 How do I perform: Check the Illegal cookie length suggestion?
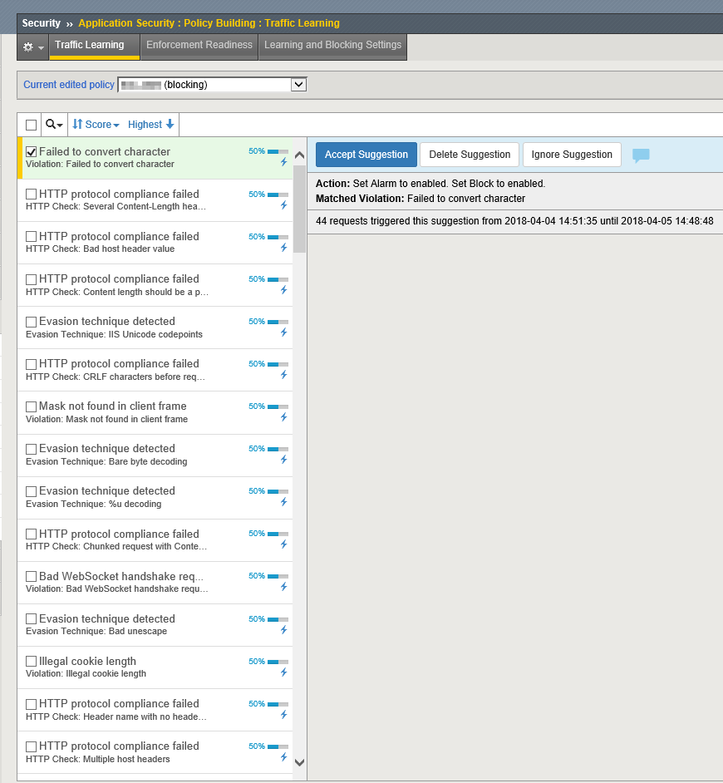(31, 661)
